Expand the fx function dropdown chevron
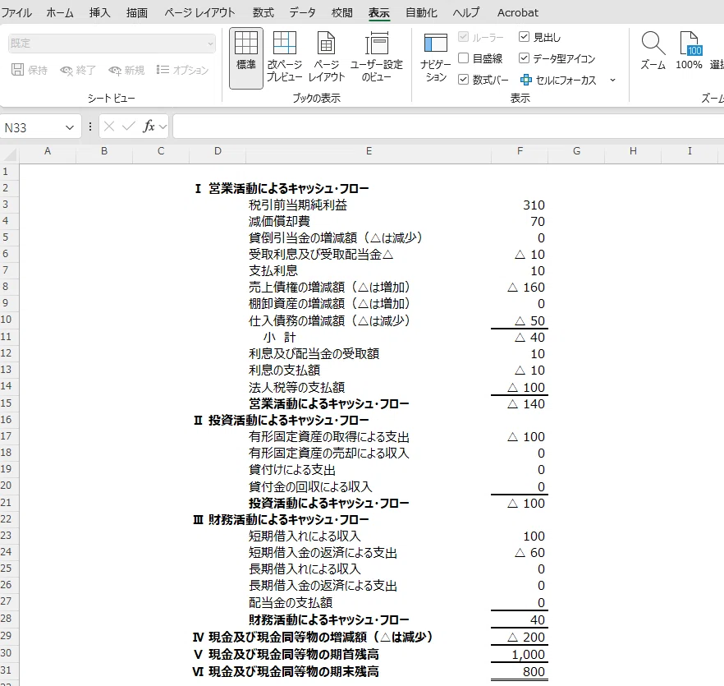 pyautogui.click(x=163, y=127)
